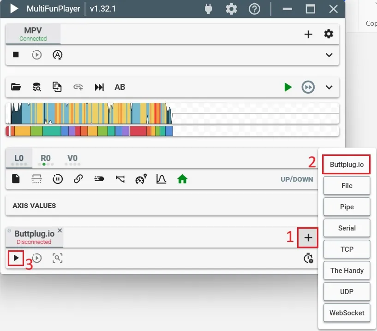Viewport: 377px width, 331px height.
Task: Add a new output with plus
Action: (308, 237)
